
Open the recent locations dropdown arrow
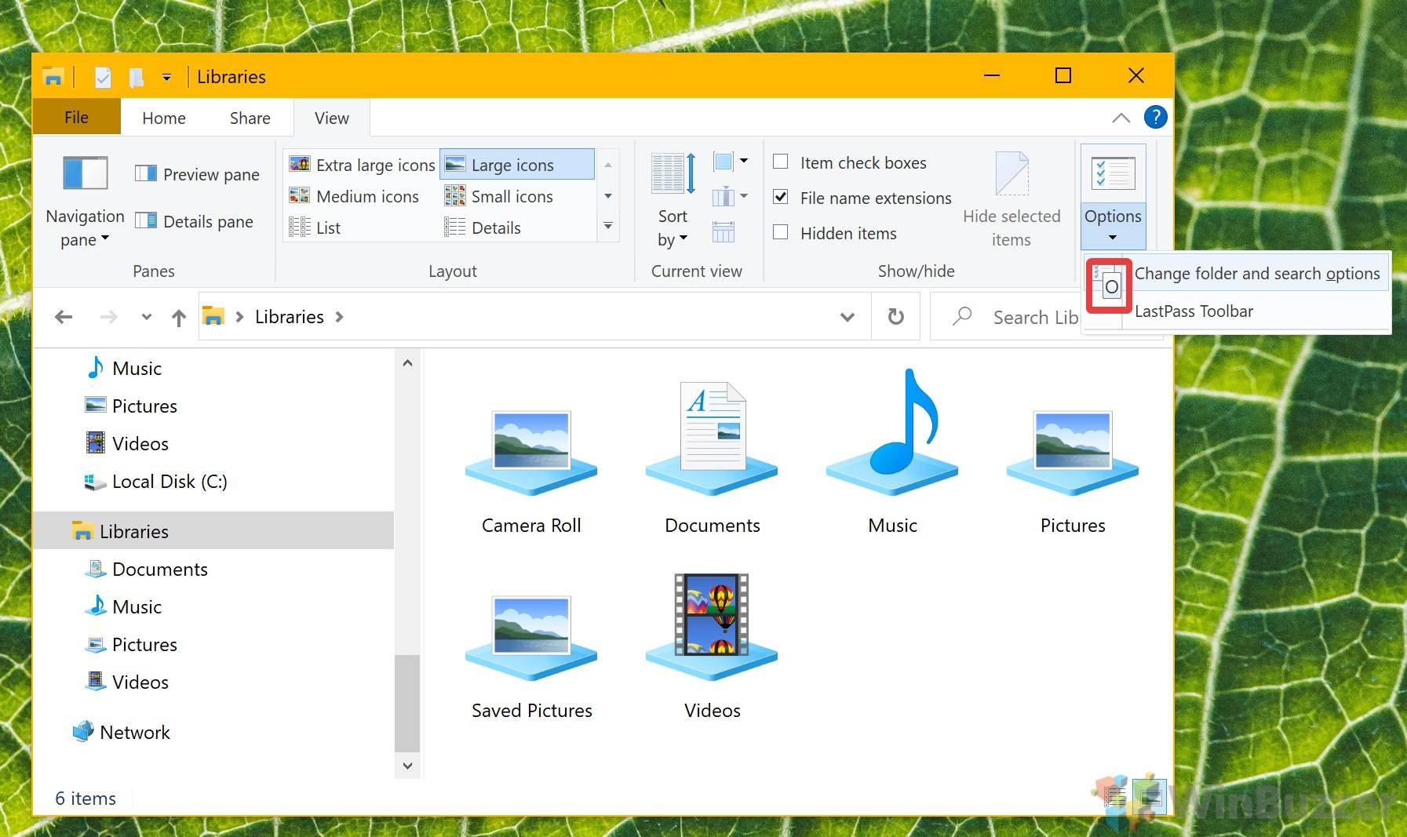146,317
